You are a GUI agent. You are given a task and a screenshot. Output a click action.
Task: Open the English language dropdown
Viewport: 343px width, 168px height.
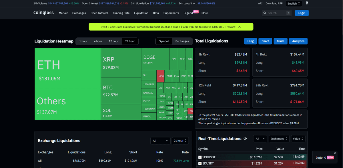click(x=294, y=3)
